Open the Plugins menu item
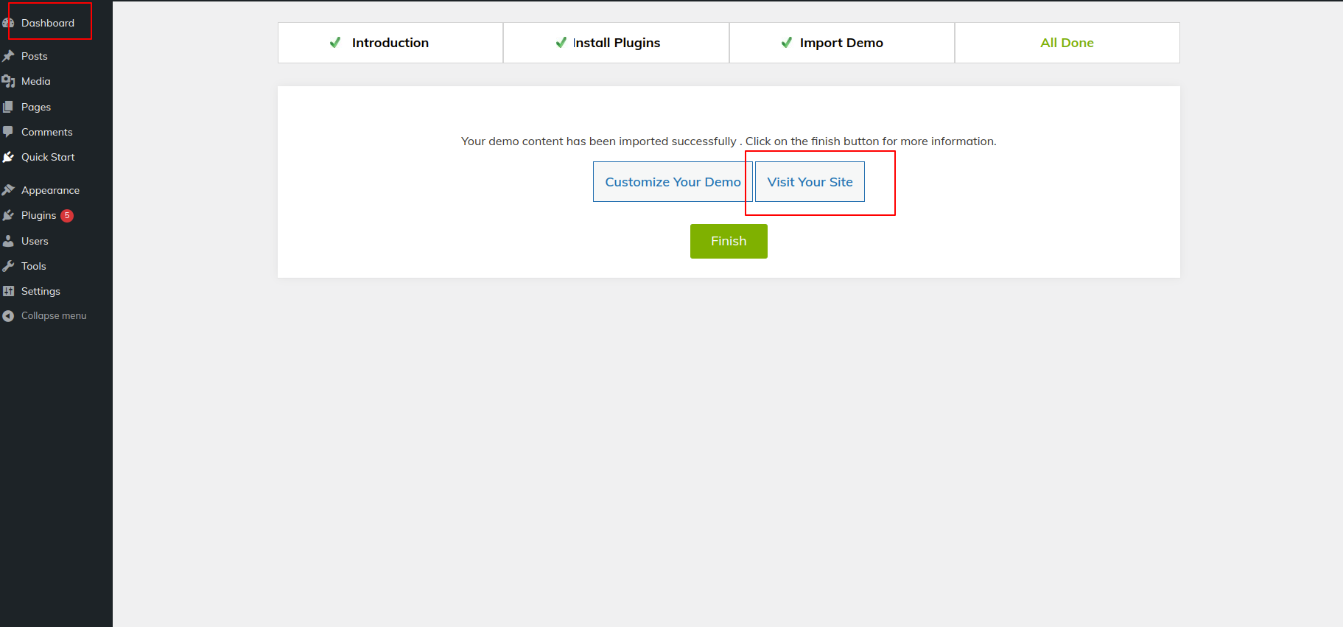 [x=38, y=215]
